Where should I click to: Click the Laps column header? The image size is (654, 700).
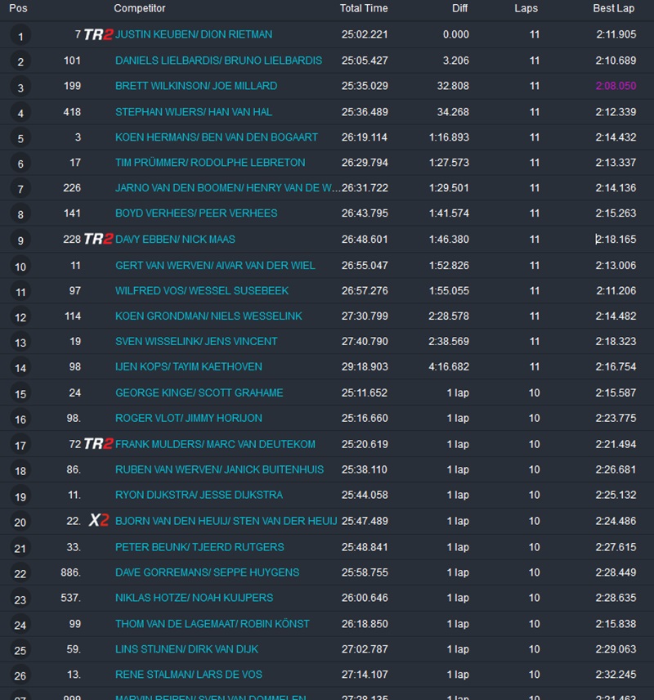(526, 8)
